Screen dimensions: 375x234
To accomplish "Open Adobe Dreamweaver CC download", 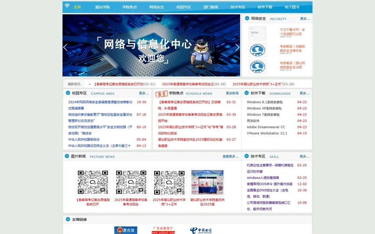I will click(266, 127).
